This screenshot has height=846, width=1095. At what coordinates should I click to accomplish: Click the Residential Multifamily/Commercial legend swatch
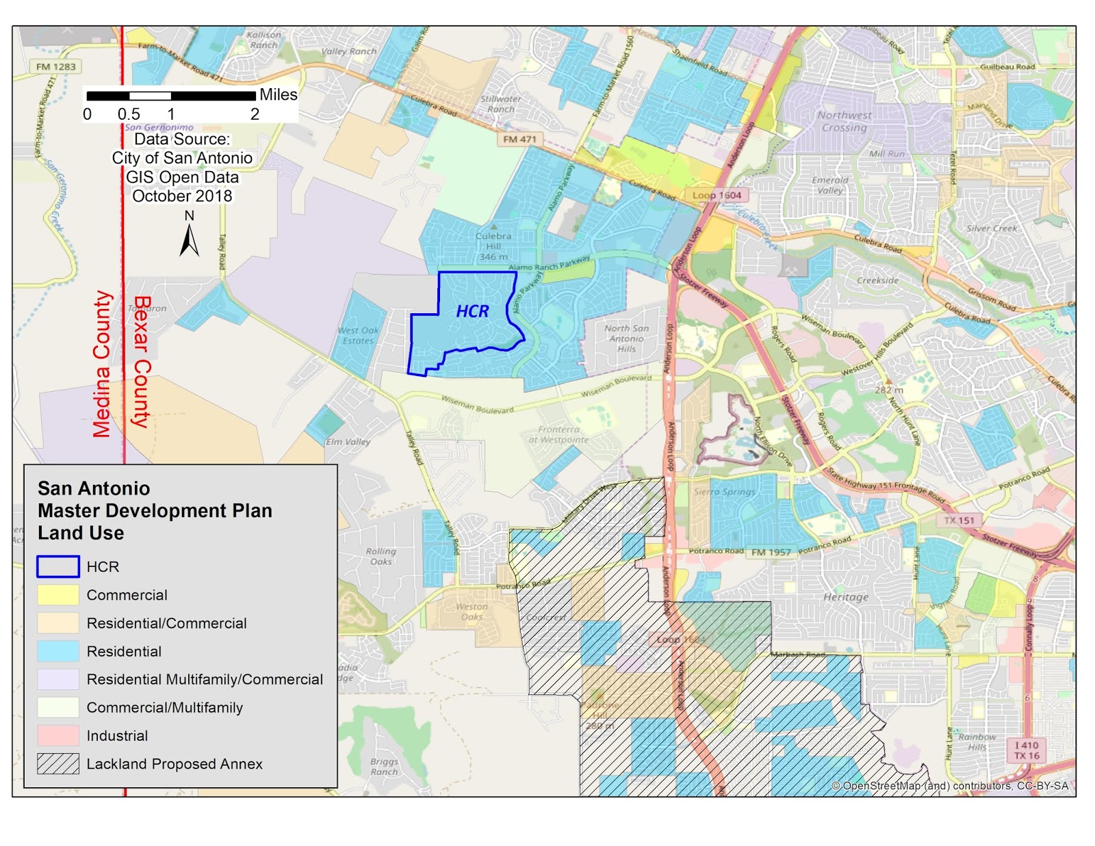pyautogui.click(x=58, y=679)
